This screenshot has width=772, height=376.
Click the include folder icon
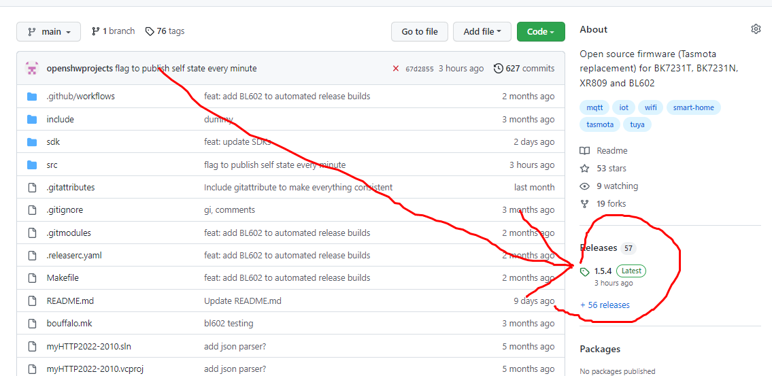coord(32,119)
